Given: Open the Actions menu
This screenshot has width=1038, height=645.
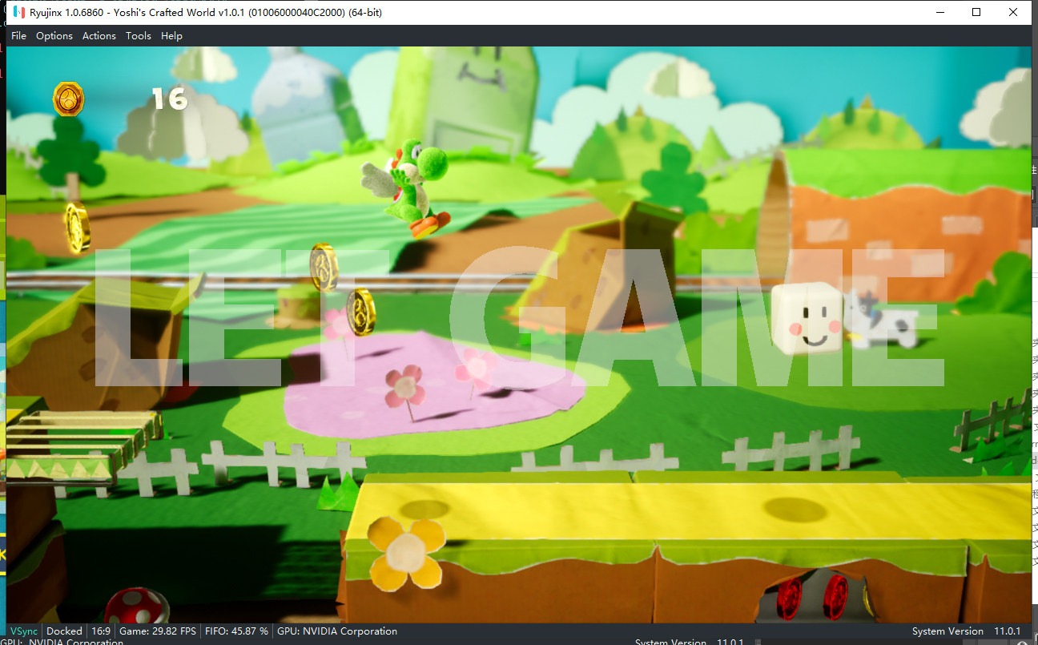Looking at the screenshot, I should tap(99, 36).
